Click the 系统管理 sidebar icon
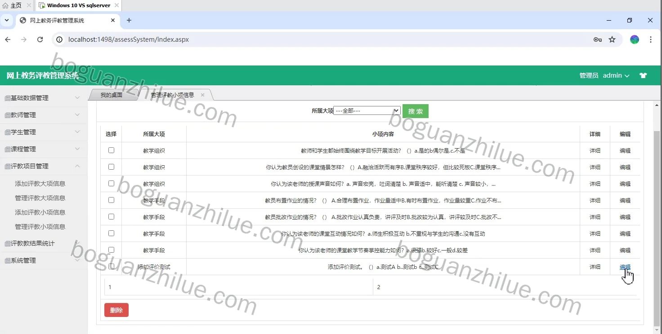The width and height of the screenshot is (662, 334). tap(7, 260)
